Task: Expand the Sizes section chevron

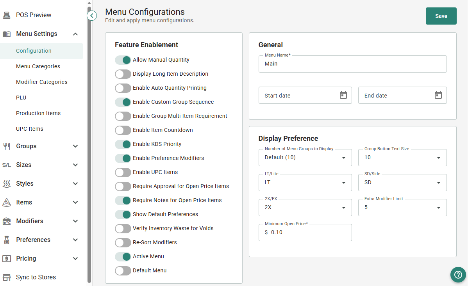Action: [x=75, y=165]
